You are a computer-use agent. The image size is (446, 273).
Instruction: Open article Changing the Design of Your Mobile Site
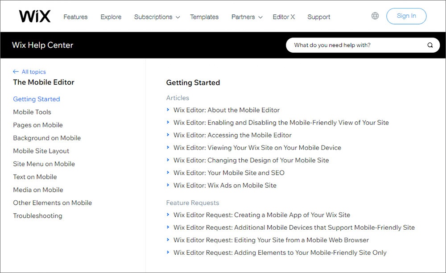pyautogui.click(x=251, y=160)
